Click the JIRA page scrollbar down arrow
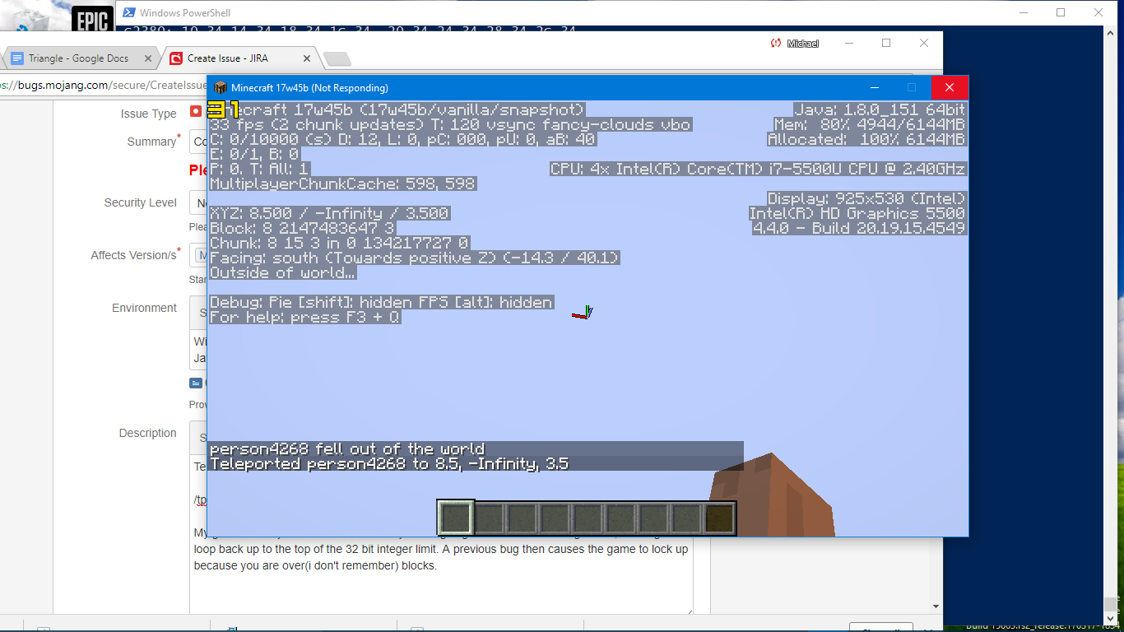The height and width of the screenshot is (632, 1124). click(x=936, y=606)
